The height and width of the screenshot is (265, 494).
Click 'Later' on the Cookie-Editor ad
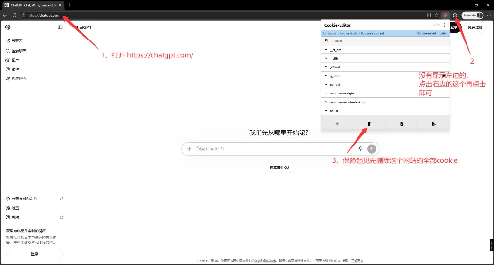tap(443, 33)
